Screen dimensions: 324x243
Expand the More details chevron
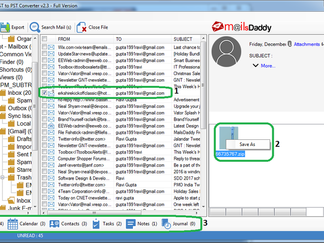tap(255, 66)
